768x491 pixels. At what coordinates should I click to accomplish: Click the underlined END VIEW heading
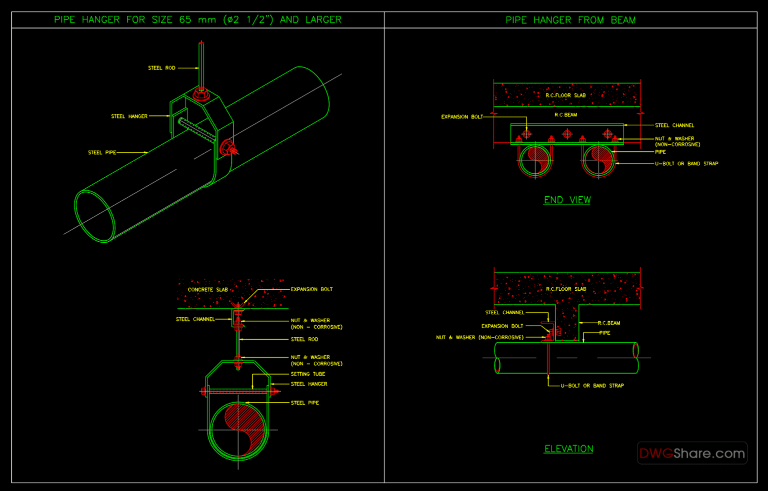[x=567, y=199]
